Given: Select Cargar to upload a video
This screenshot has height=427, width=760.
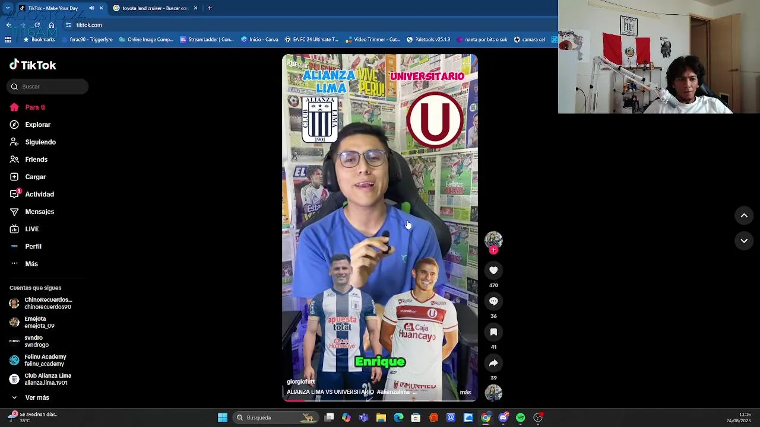Looking at the screenshot, I should tap(28, 177).
